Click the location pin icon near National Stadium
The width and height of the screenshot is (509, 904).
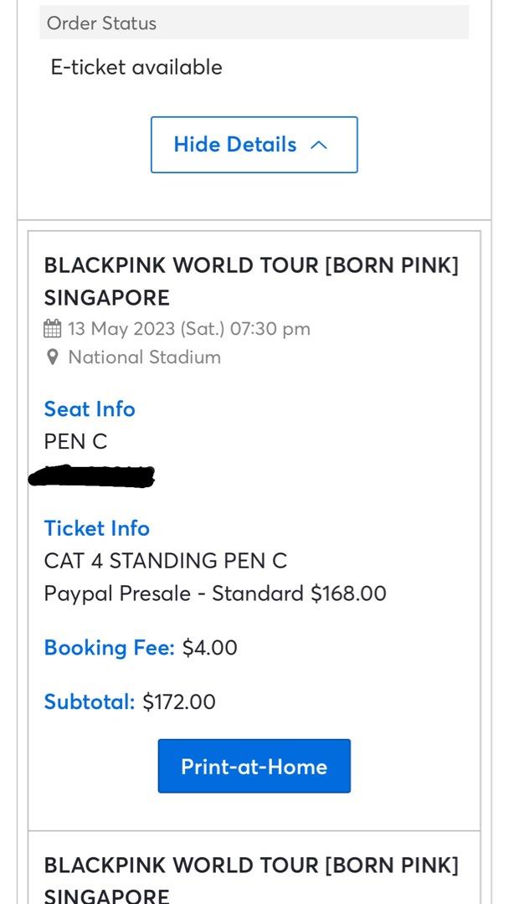tap(52, 357)
